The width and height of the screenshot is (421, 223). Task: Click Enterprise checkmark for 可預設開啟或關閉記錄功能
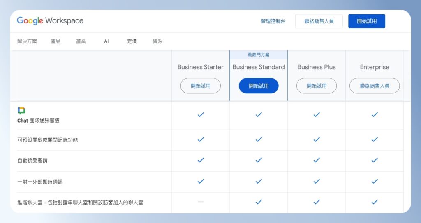click(375, 139)
